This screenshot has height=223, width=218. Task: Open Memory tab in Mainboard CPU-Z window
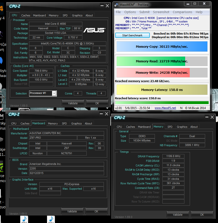(53, 123)
